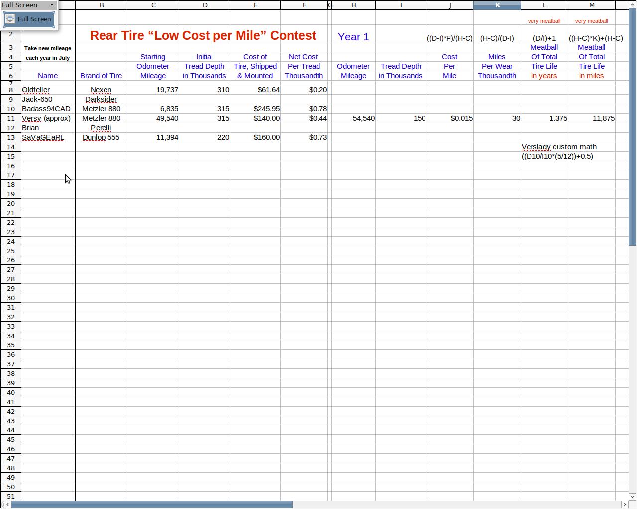
Task: Select the contest title heading cell
Action: 203,36
